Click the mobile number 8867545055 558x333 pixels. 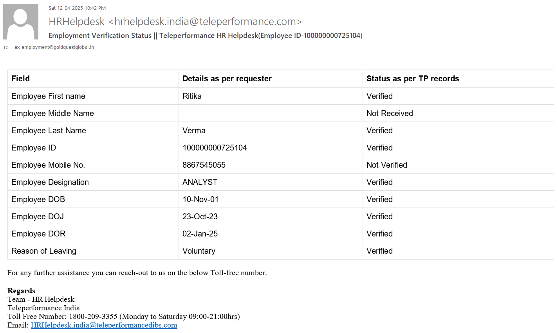[x=204, y=165]
